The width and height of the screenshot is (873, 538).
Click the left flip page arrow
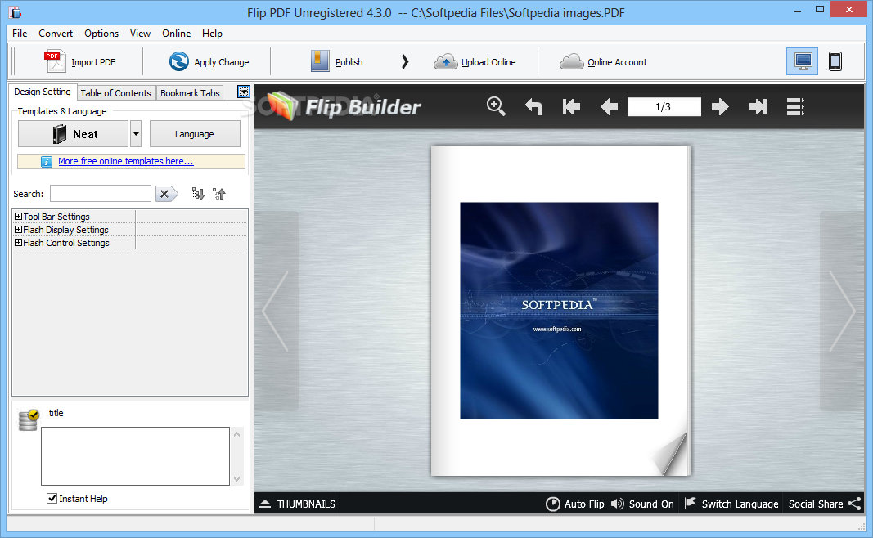[276, 311]
